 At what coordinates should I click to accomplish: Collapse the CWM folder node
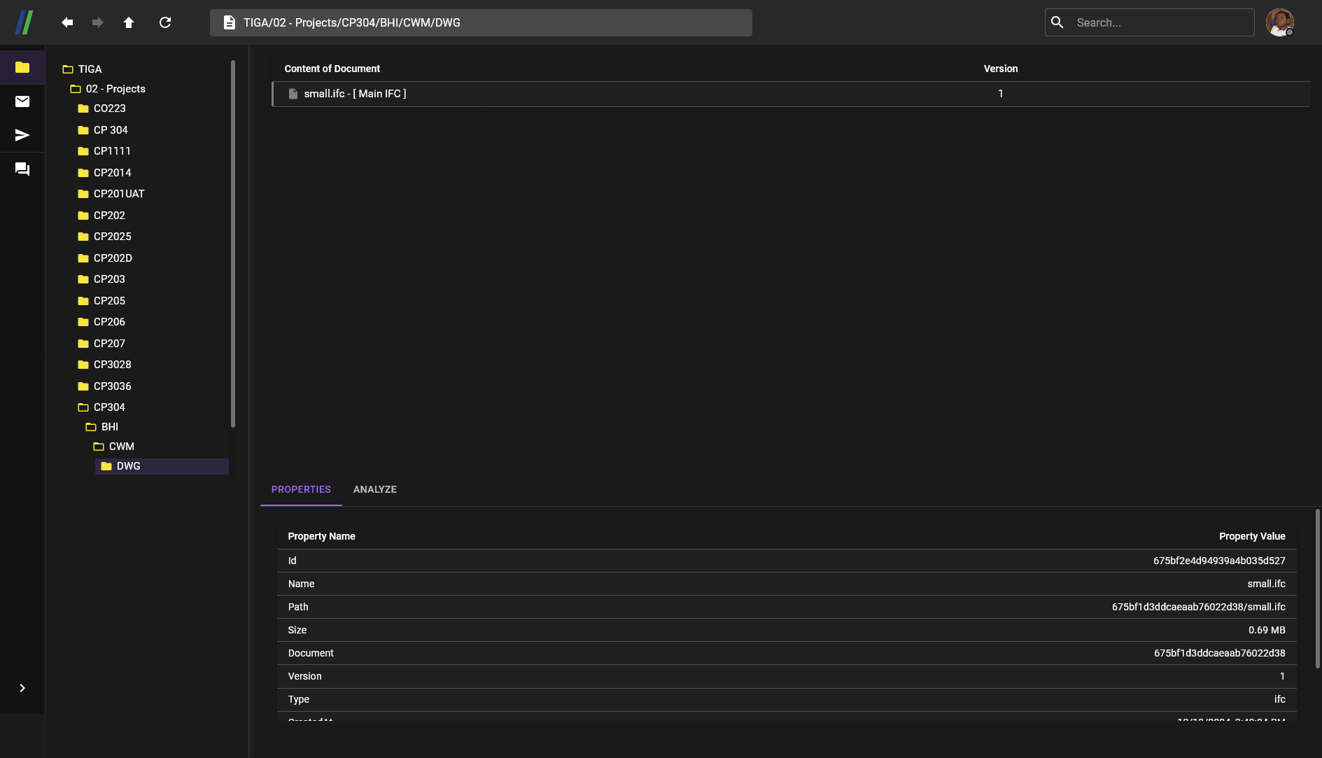[x=99, y=447]
